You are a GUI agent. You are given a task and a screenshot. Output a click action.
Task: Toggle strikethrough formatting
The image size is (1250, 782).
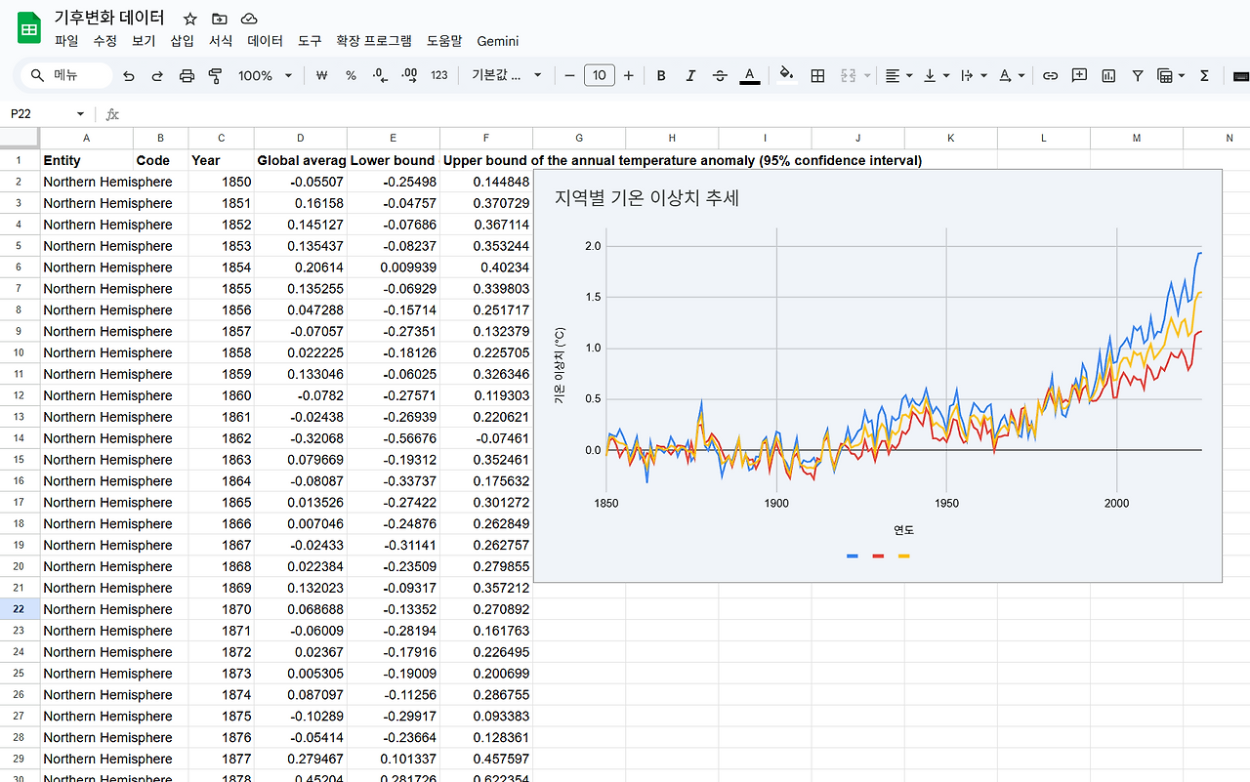coord(720,75)
